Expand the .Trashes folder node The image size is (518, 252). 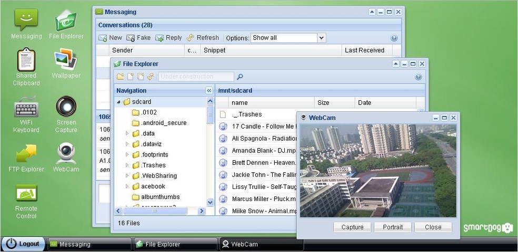pyautogui.click(x=127, y=165)
